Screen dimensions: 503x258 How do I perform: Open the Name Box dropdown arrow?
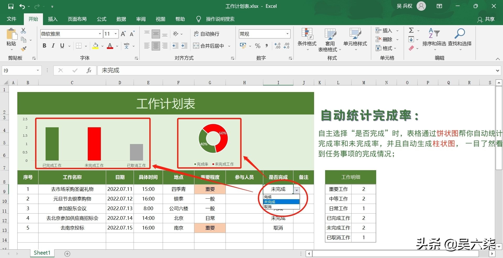[38, 70]
